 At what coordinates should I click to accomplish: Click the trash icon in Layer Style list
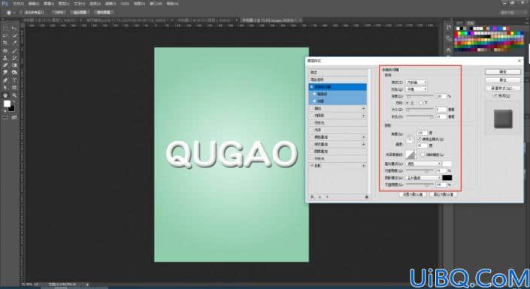point(366,197)
